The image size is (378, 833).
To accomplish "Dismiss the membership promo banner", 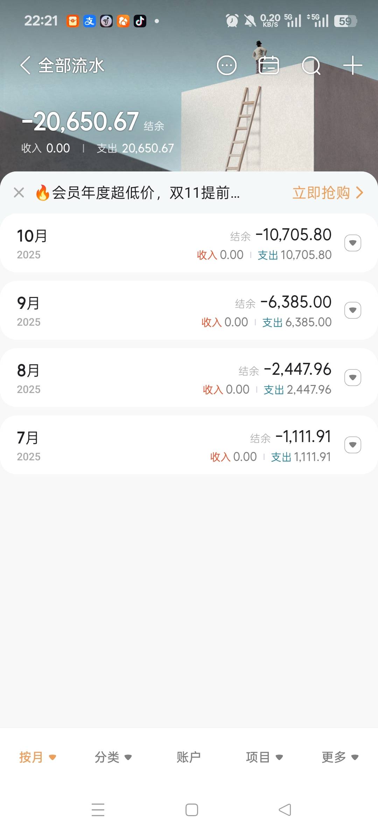I will (19, 192).
